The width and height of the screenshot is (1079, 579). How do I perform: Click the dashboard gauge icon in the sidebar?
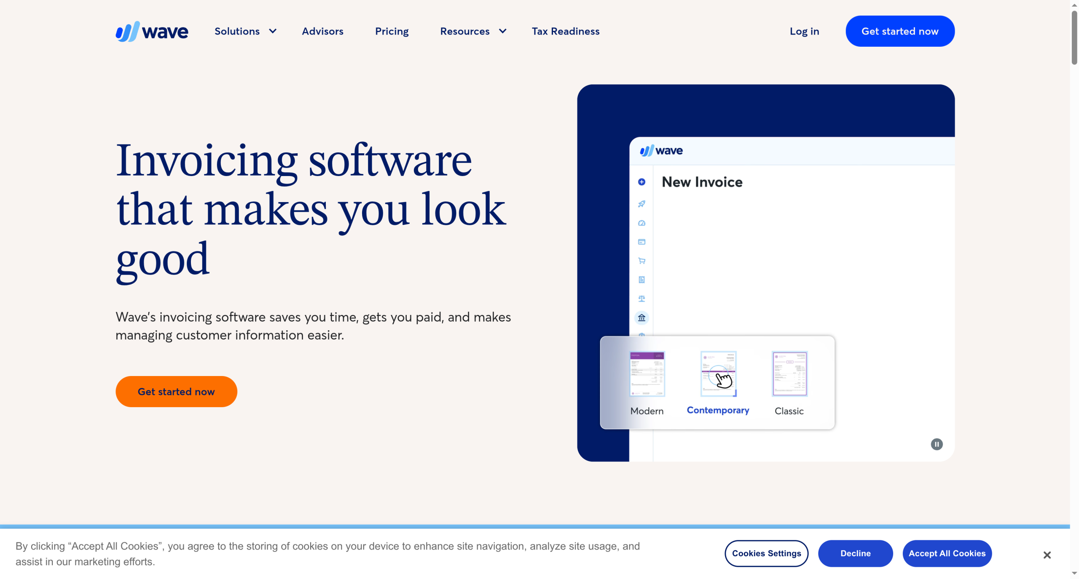tap(641, 223)
